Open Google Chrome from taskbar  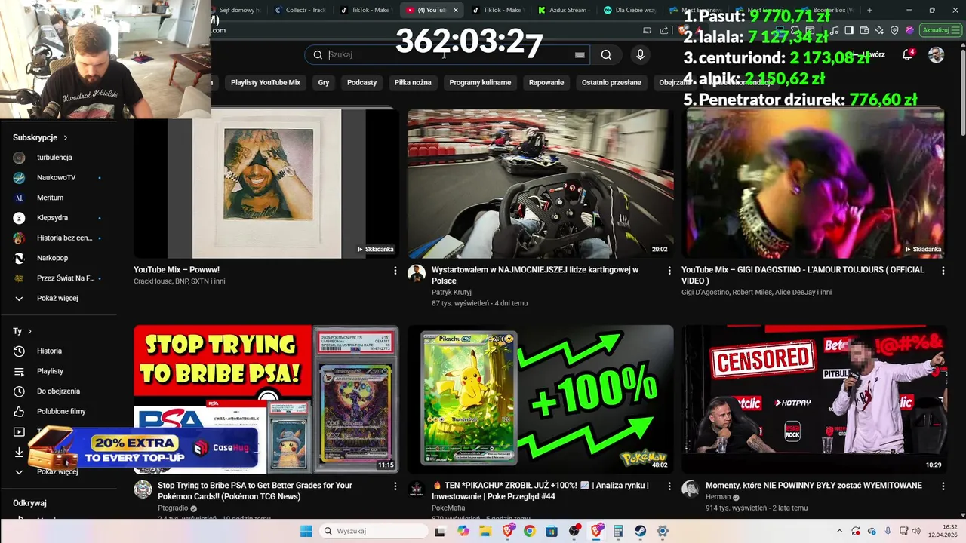(x=530, y=531)
